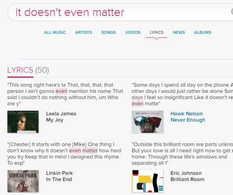Click the Linkin Park artist name
The image size is (233, 195).
click(60, 173)
